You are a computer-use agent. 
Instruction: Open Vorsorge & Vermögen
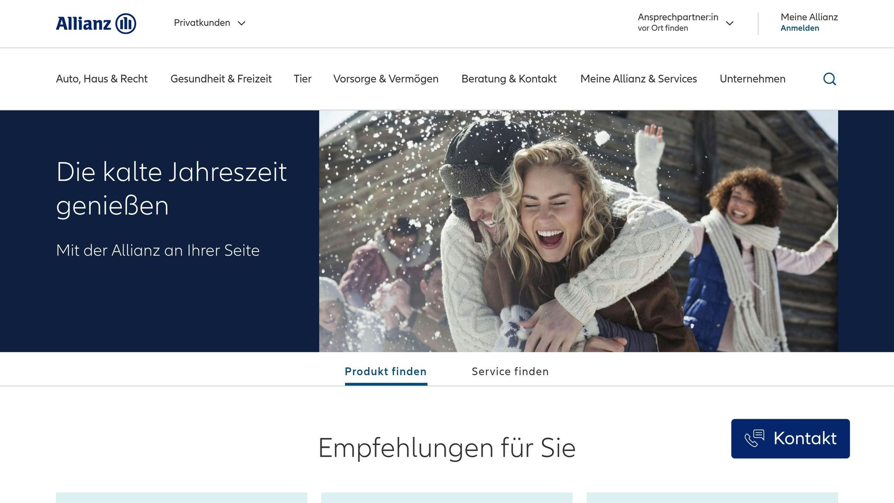[386, 79]
